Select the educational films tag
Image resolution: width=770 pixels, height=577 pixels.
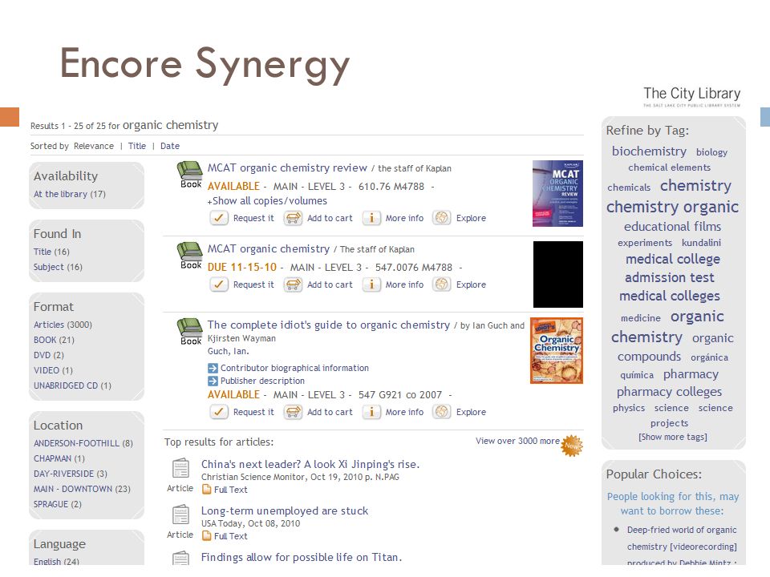click(x=673, y=227)
